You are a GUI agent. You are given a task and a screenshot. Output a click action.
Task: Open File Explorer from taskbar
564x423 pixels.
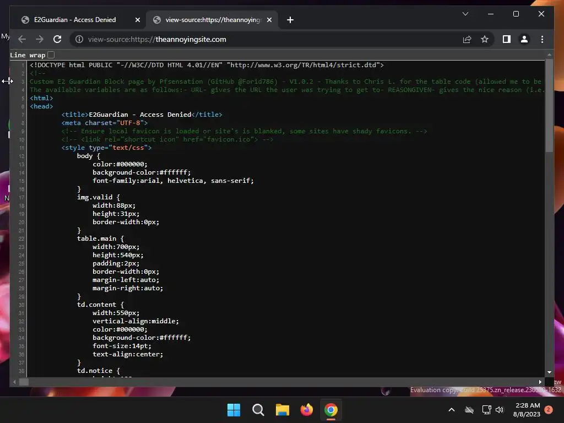(x=283, y=410)
